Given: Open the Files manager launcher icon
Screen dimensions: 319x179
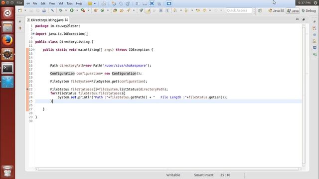Looking at the screenshot, I should pos(7,27).
